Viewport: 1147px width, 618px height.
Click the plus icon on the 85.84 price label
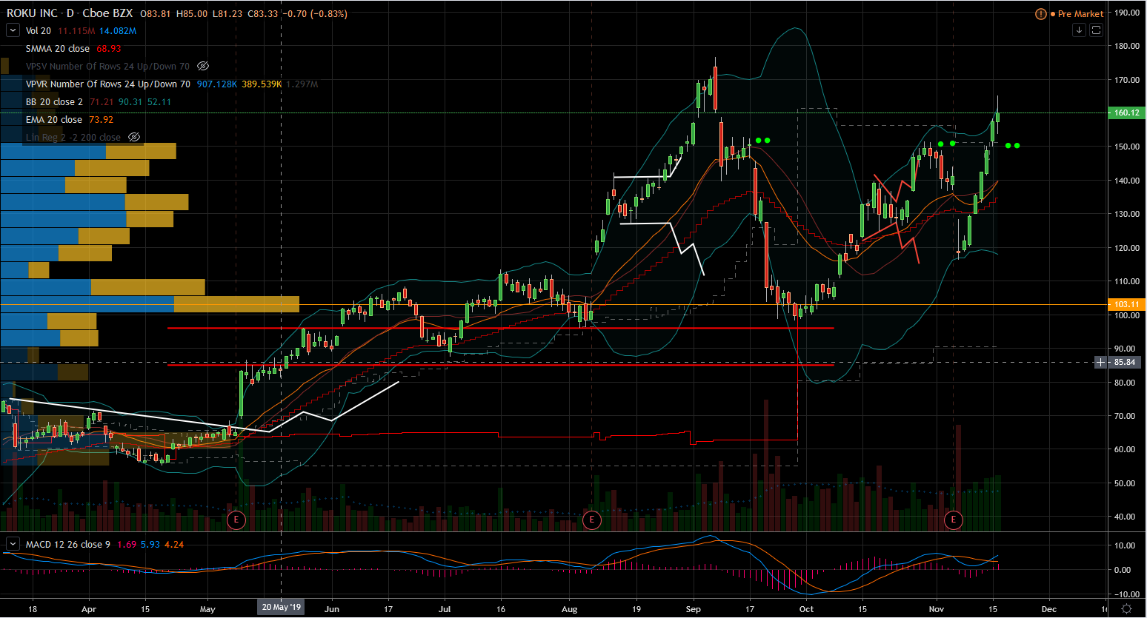coord(1101,362)
